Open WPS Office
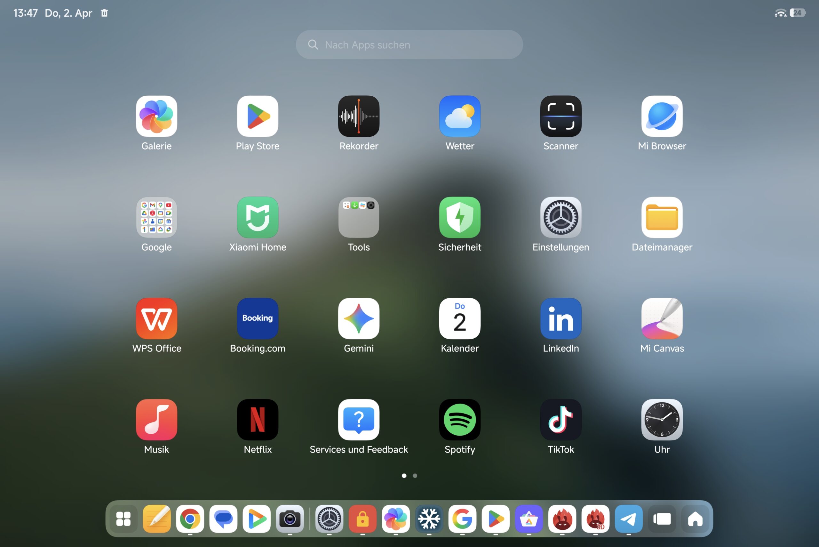The width and height of the screenshot is (819, 547). (x=156, y=318)
